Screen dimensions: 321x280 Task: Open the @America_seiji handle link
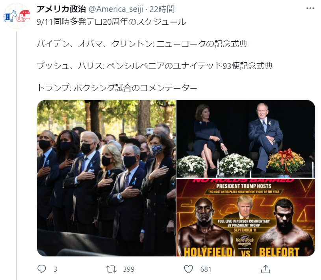[116, 9]
